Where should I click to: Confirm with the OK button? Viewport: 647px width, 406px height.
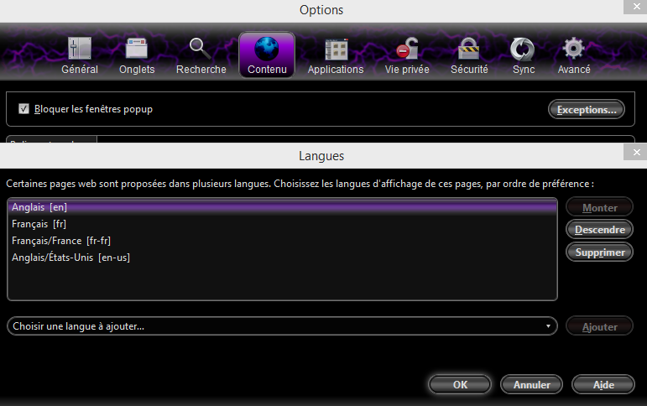point(460,385)
